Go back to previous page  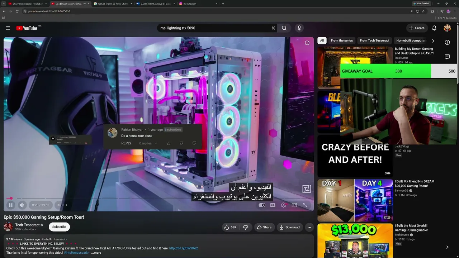pos(4,11)
